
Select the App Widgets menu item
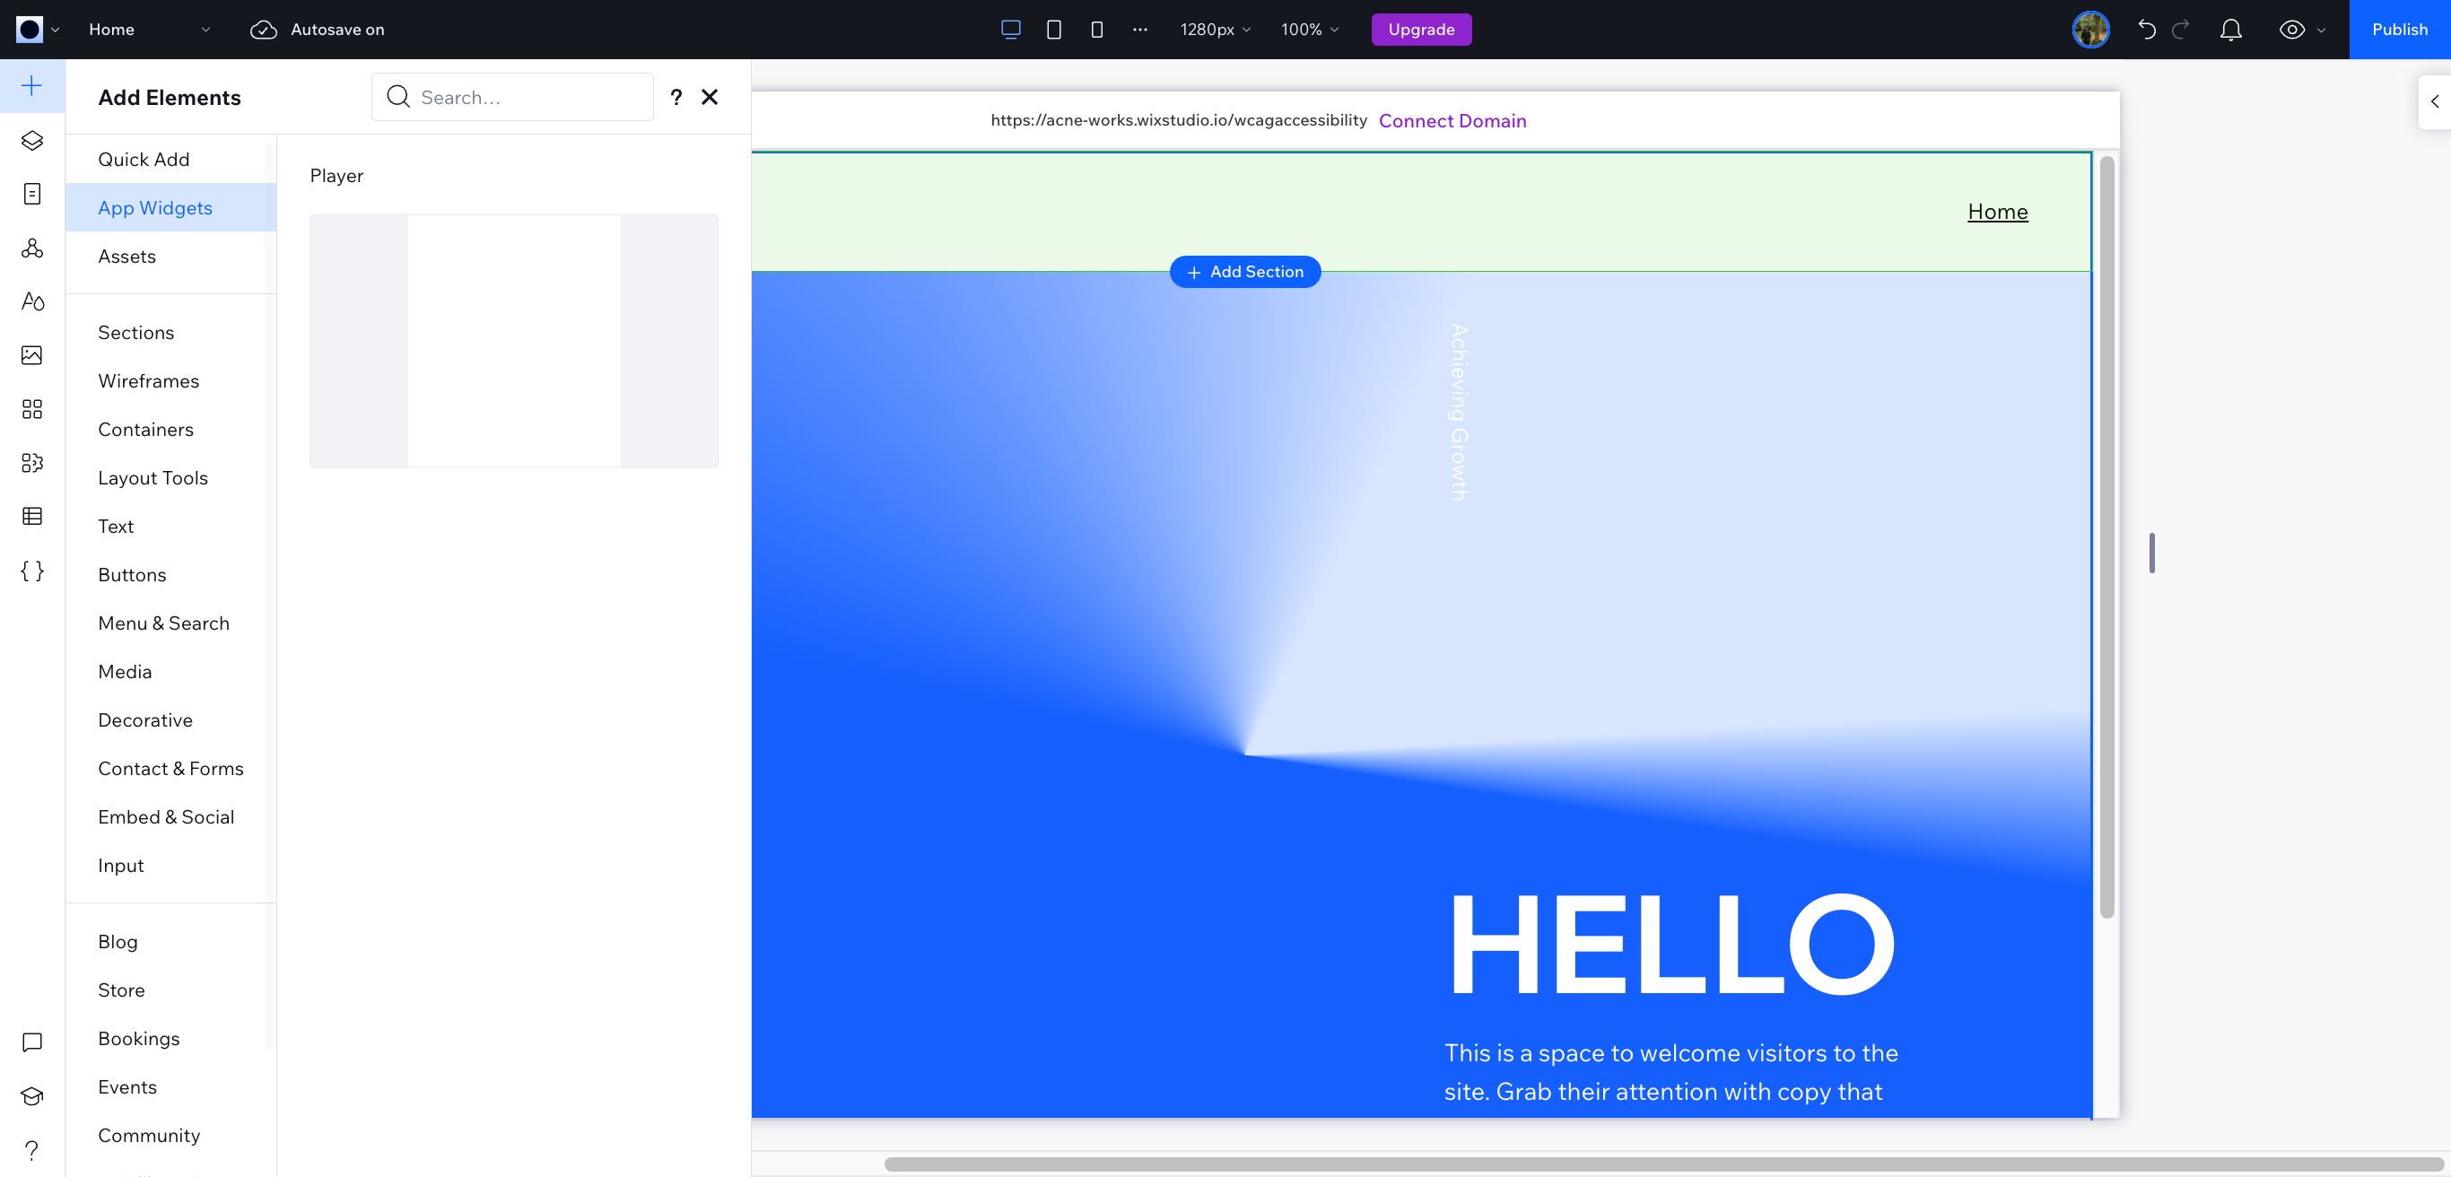tap(154, 206)
